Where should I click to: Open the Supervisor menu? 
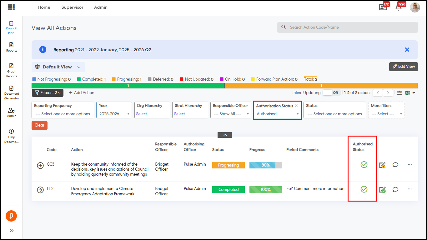click(72, 7)
